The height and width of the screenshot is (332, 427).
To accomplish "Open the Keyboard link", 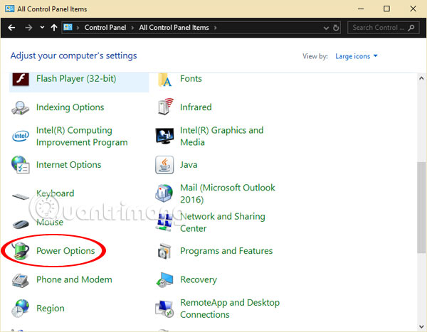I will 55,193.
